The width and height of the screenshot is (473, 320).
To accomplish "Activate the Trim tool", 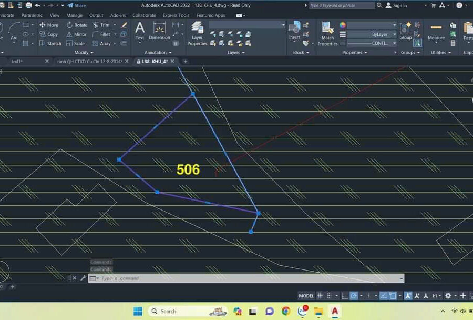I will (x=101, y=25).
